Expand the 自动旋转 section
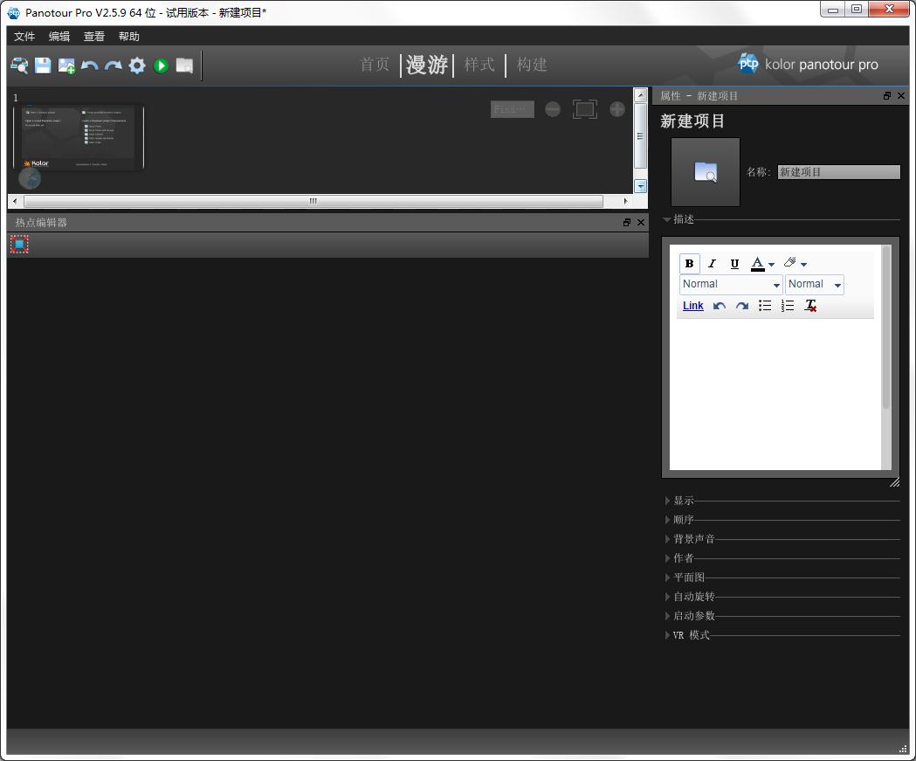Image resolution: width=916 pixels, height=761 pixels. (x=693, y=597)
